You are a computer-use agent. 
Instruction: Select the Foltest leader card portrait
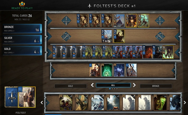coord(27,97)
